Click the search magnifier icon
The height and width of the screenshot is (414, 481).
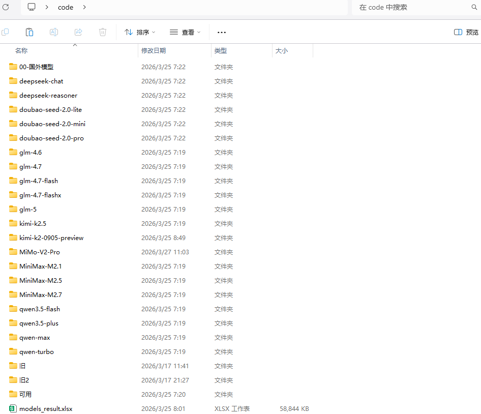tap(474, 7)
